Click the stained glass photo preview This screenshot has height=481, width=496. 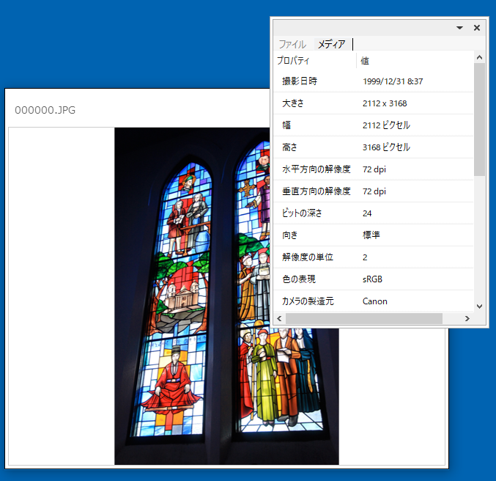click(226, 296)
